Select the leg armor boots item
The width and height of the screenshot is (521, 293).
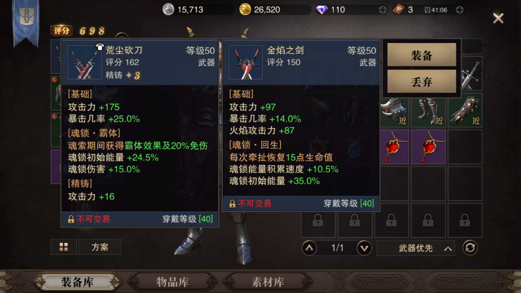(428, 111)
